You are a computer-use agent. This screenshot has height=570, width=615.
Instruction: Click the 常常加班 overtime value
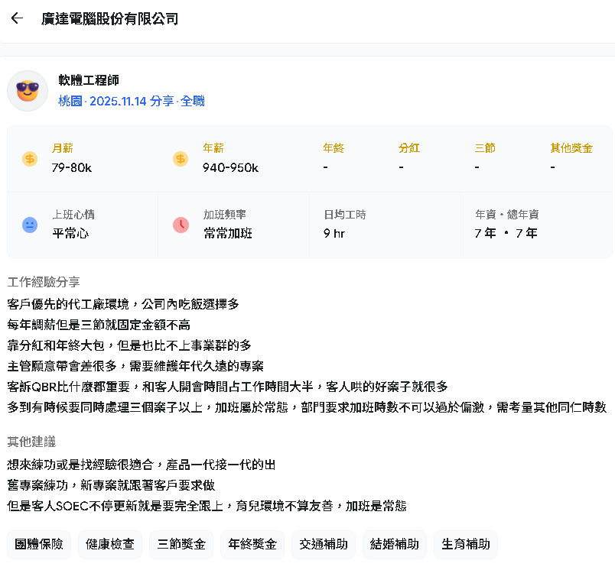228,234
